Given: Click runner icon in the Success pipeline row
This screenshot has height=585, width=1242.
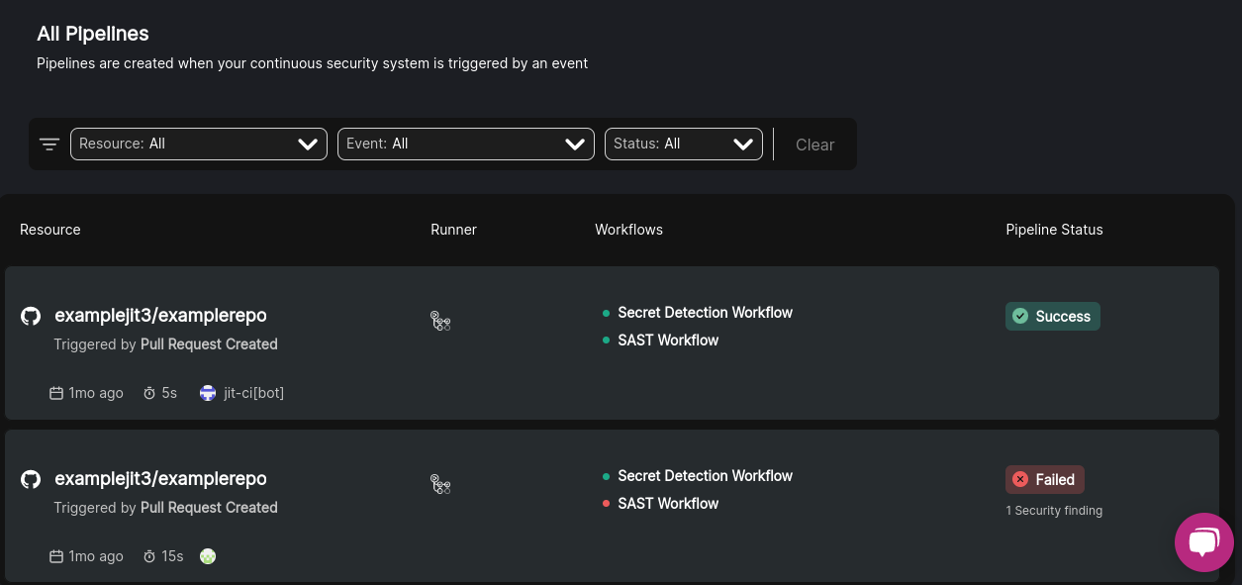Looking at the screenshot, I should point(440,321).
